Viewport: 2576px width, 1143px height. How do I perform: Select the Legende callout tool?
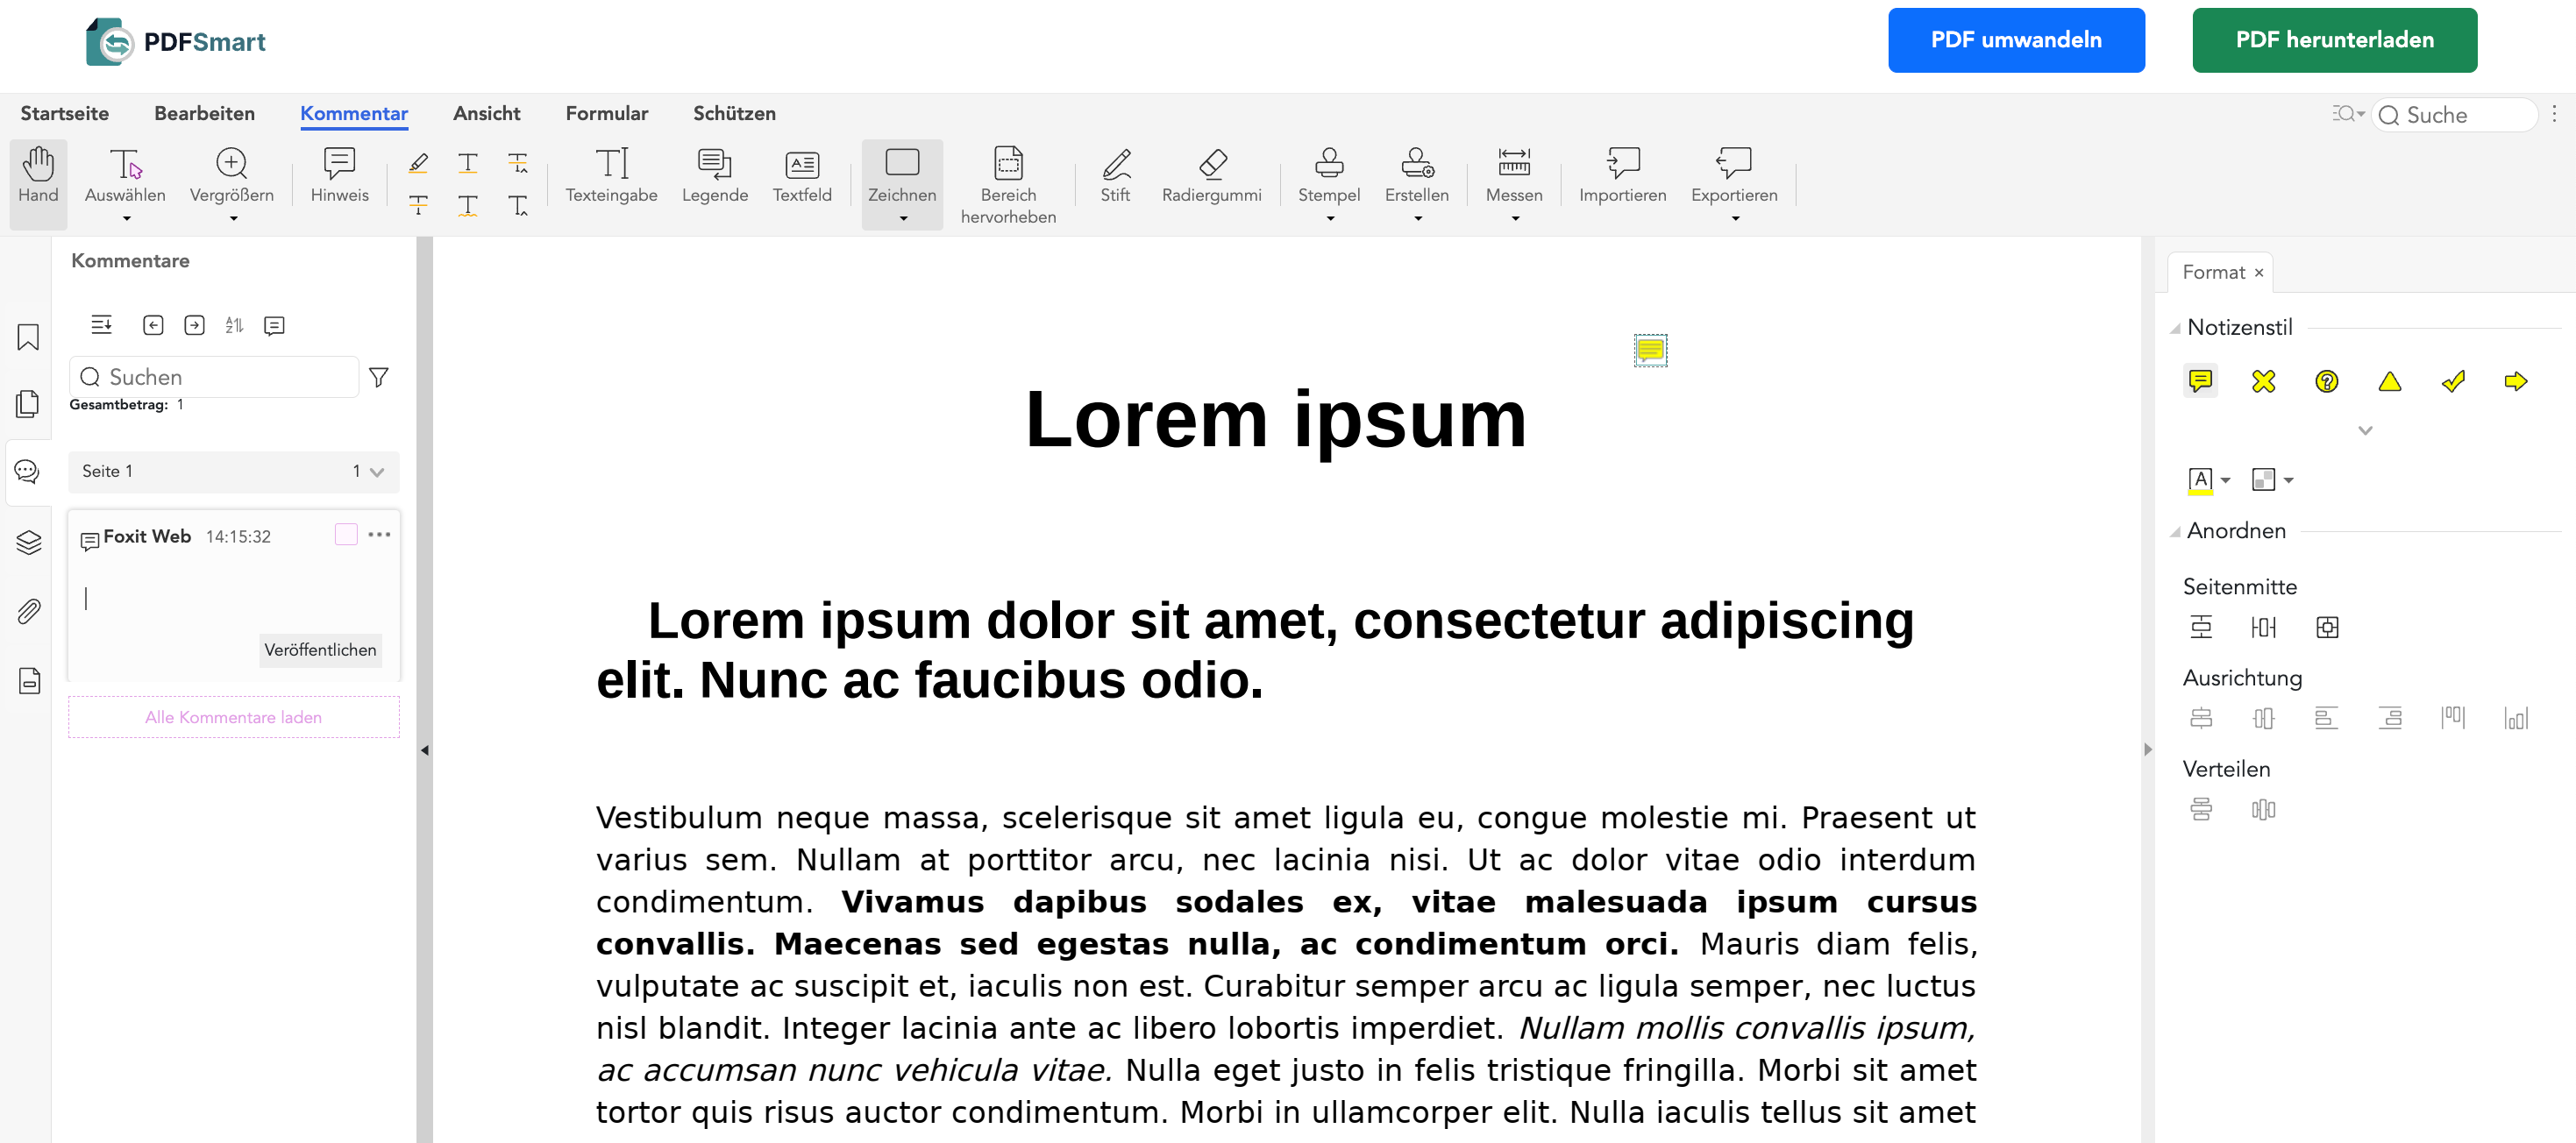714,177
